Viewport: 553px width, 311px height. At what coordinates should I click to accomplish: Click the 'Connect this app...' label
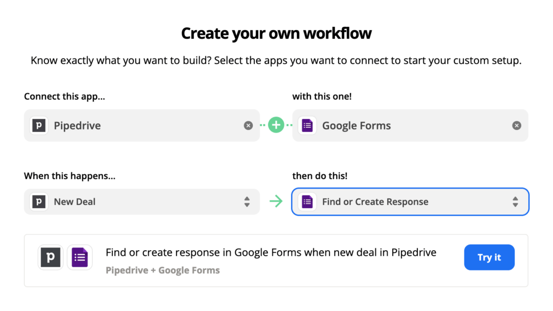[x=65, y=96]
